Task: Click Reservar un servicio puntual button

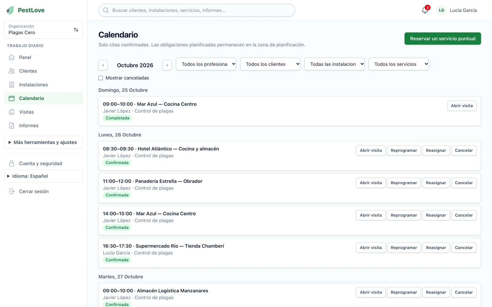Action: 443,39
